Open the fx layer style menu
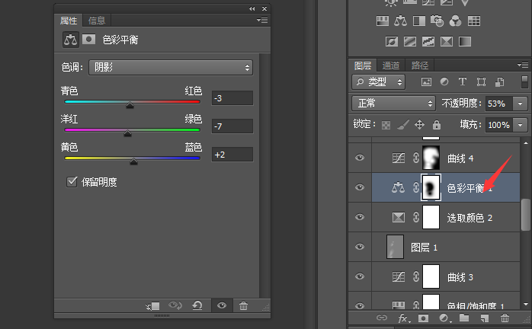 404,318
